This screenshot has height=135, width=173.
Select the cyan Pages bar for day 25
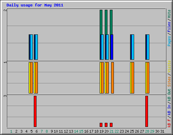133,47
